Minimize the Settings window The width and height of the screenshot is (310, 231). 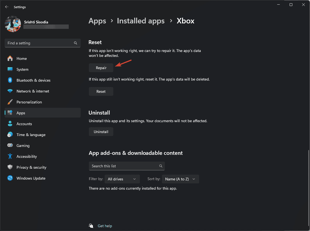278,5
